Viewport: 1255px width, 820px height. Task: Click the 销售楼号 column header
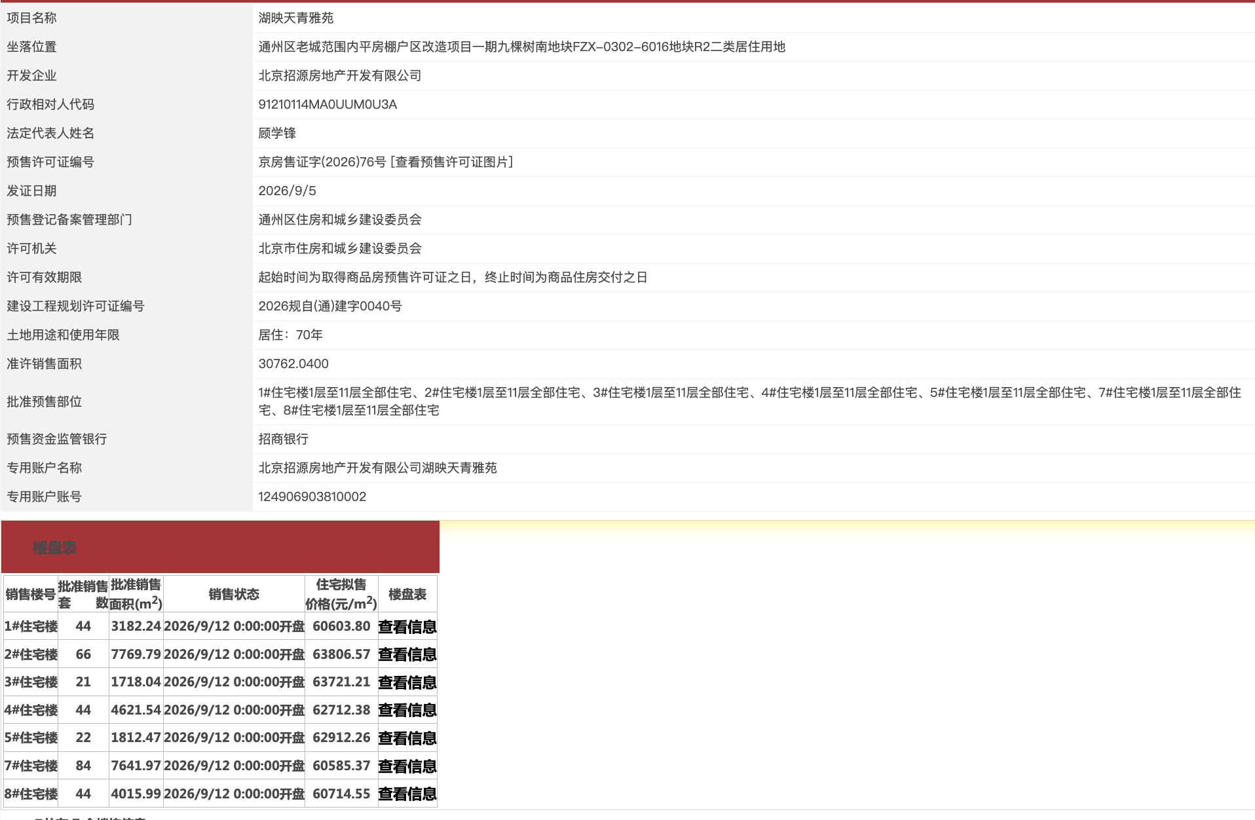pos(30,594)
